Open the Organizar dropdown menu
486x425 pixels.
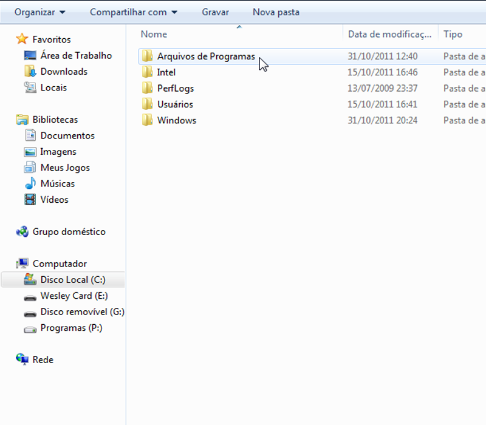coord(40,12)
